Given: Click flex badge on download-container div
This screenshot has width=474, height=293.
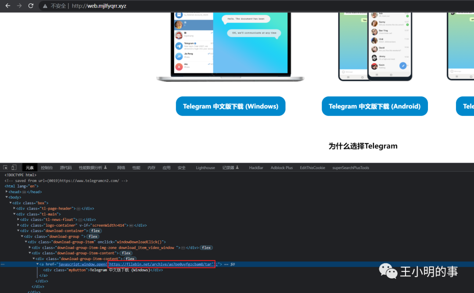Looking at the screenshot, I should pyautogui.click(x=95, y=231).
